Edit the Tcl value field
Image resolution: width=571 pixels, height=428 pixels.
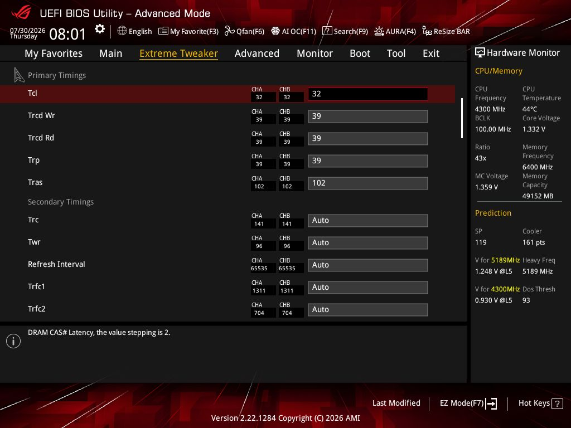tap(368, 94)
